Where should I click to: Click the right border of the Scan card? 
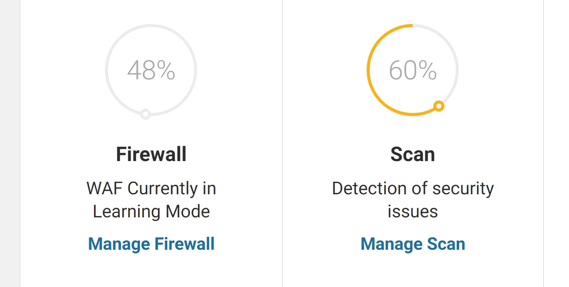tap(543, 143)
